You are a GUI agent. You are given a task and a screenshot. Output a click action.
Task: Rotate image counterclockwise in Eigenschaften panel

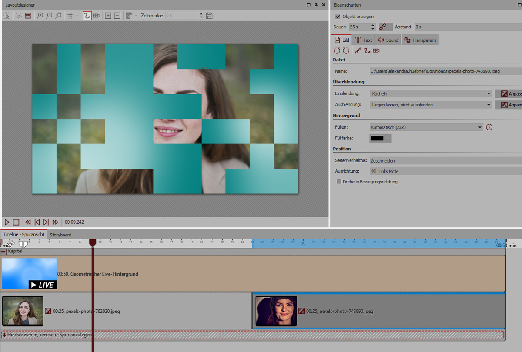point(337,51)
